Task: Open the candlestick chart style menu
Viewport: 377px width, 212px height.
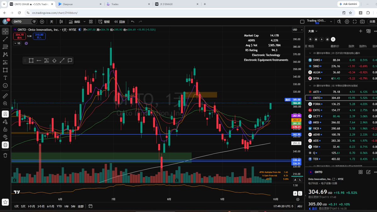Action: click(x=61, y=22)
